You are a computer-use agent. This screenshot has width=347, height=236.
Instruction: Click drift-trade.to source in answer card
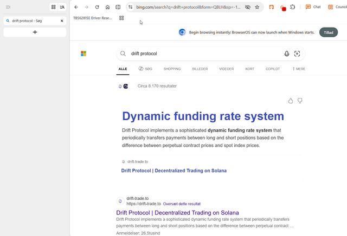coord(138,162)
